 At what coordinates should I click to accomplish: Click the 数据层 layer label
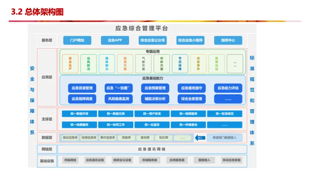(47, 138)
